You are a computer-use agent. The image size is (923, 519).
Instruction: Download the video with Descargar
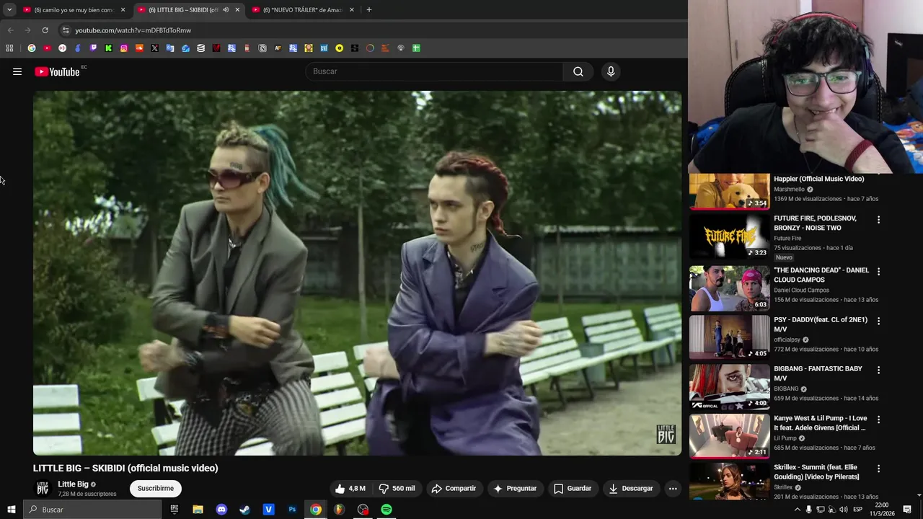click(631, 488)
